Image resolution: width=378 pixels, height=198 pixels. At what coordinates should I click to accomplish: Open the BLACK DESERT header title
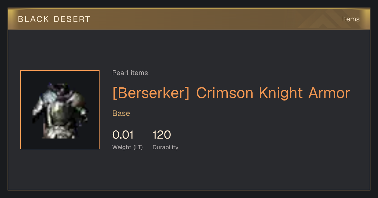[x=54, y=19]
